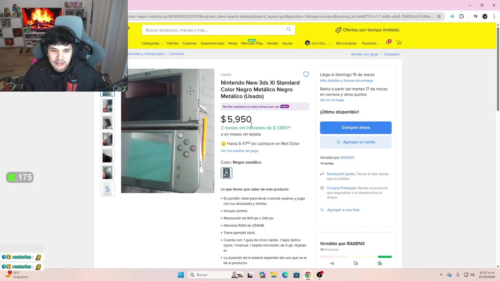Click Devolución gratis link
The image size is (500, 281).
click(x=341, y=174)
